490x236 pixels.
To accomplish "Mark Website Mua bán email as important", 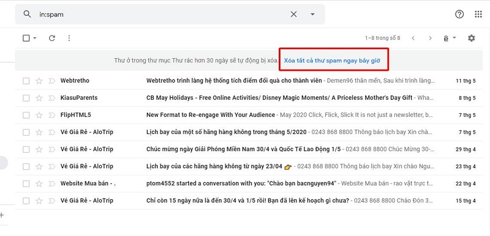I will click(x=51, y=184).
